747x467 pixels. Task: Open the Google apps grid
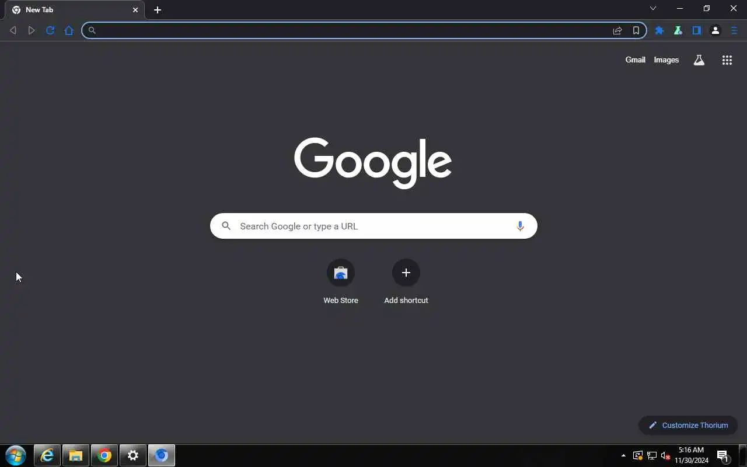click(x=727, y=60)
